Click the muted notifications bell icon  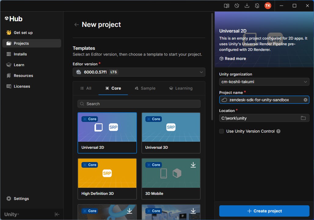[x=257, y=5]
